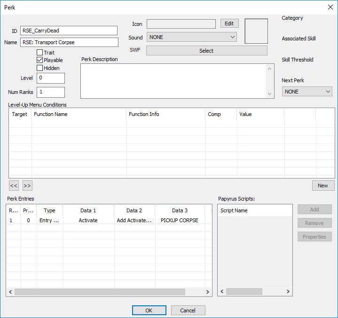
Task: Select the PICKUP CORPSE entry cell
Action: [180, 220]
